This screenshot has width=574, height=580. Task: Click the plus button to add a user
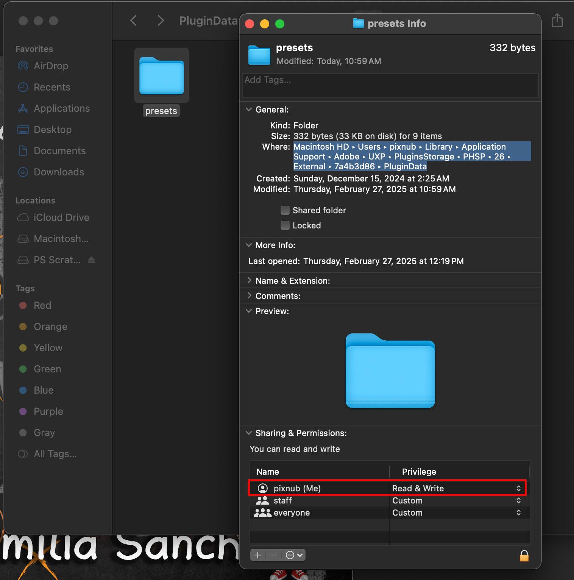pyautogui.click(x=258, y=555)
